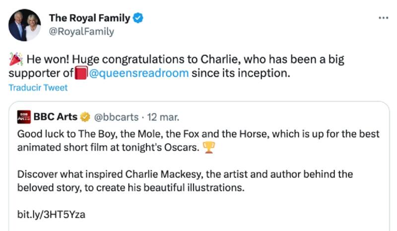Click the 'Good luck to The Boy' paragraph

tap(198, 141)
